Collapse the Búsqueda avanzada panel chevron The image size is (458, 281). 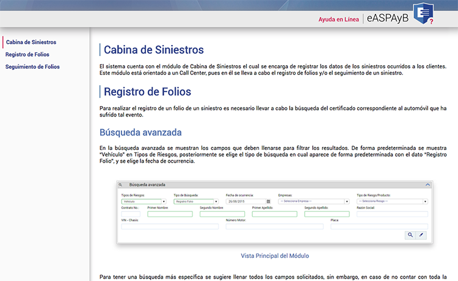[427, 185]
